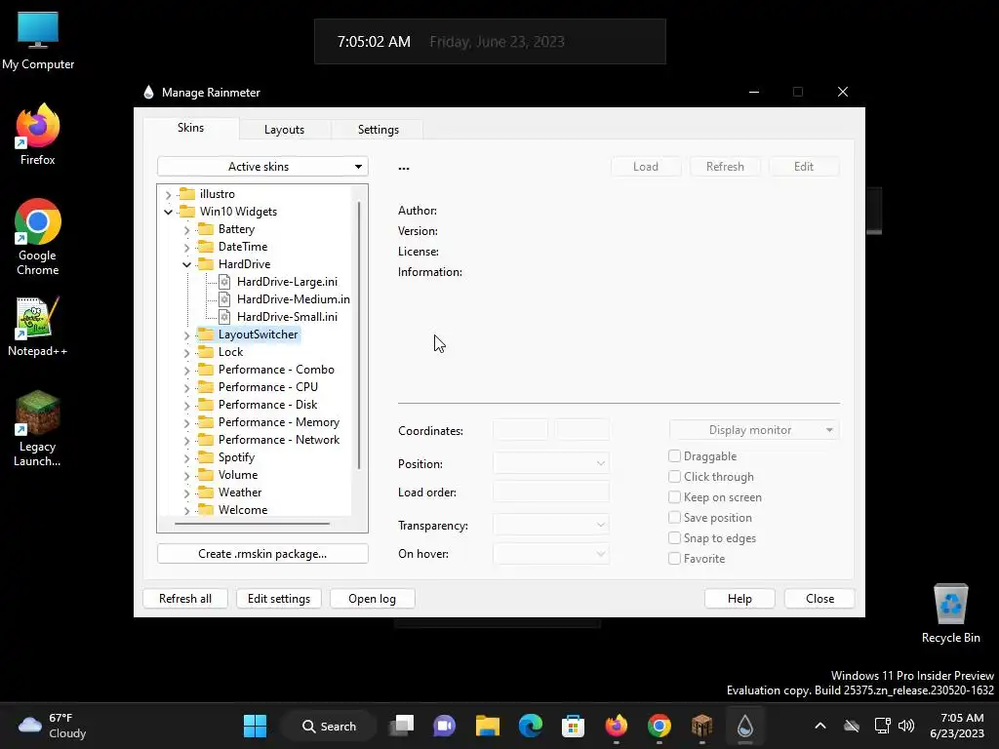
Task: Open Microsoft Store from the taskbar
Action: pyautogui.click(x=573, y=726)
